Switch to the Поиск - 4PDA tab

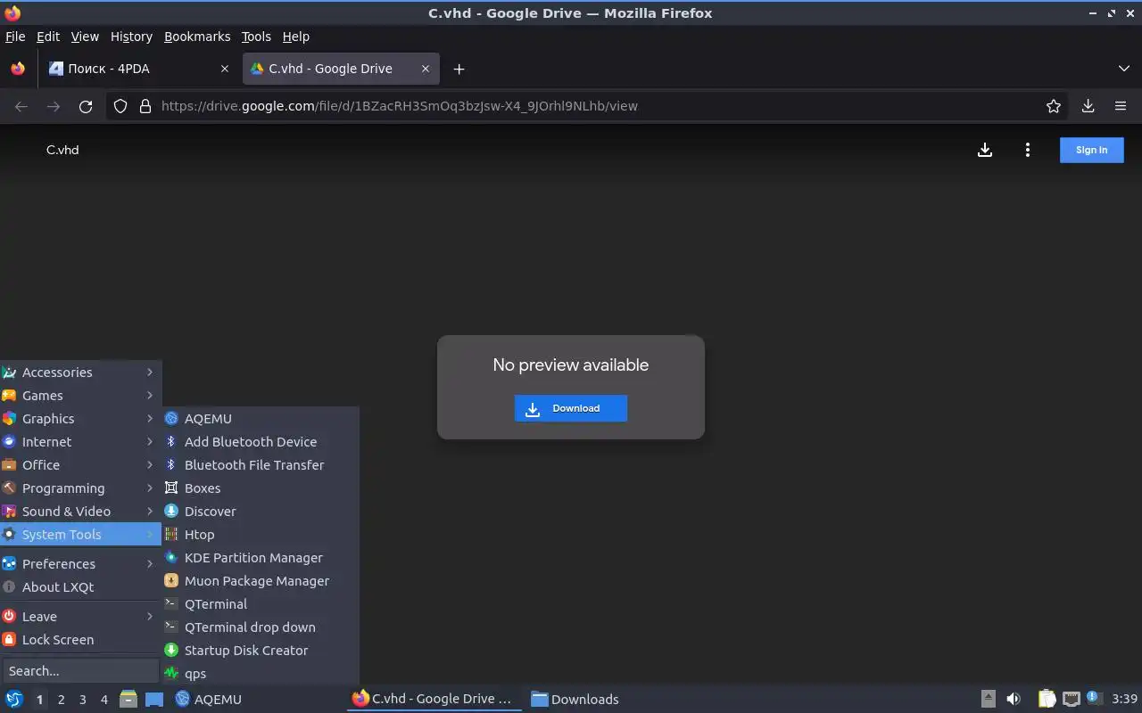[x=138, y=69]
